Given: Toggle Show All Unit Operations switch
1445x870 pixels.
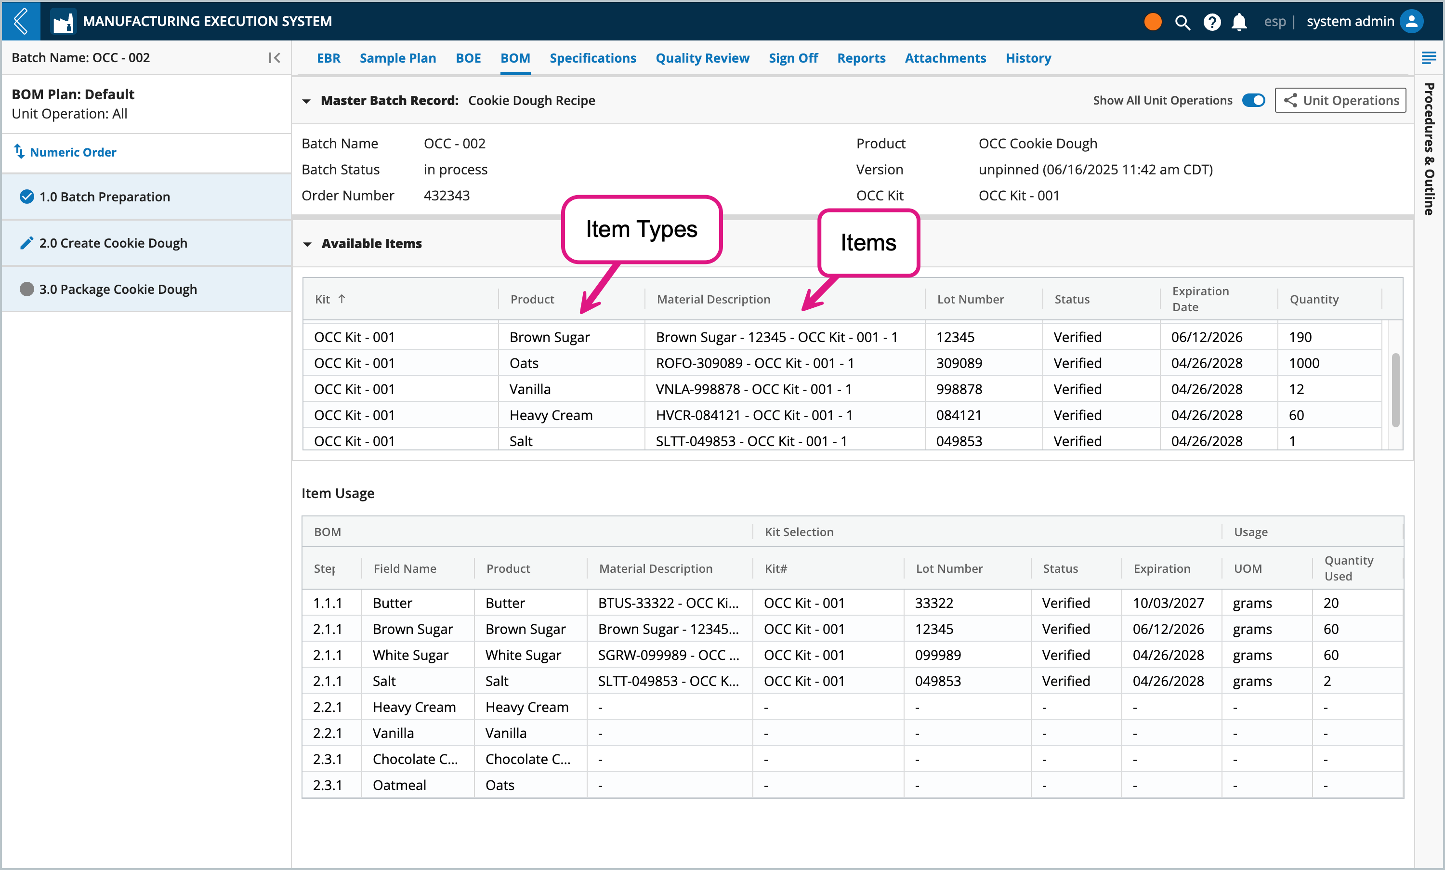Looking at the screenshot, I should click(1253, 100).
